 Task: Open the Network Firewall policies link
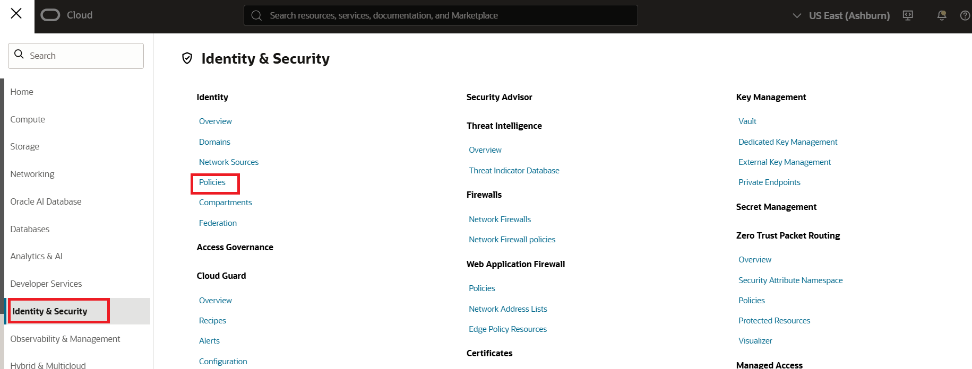[512, 240]
